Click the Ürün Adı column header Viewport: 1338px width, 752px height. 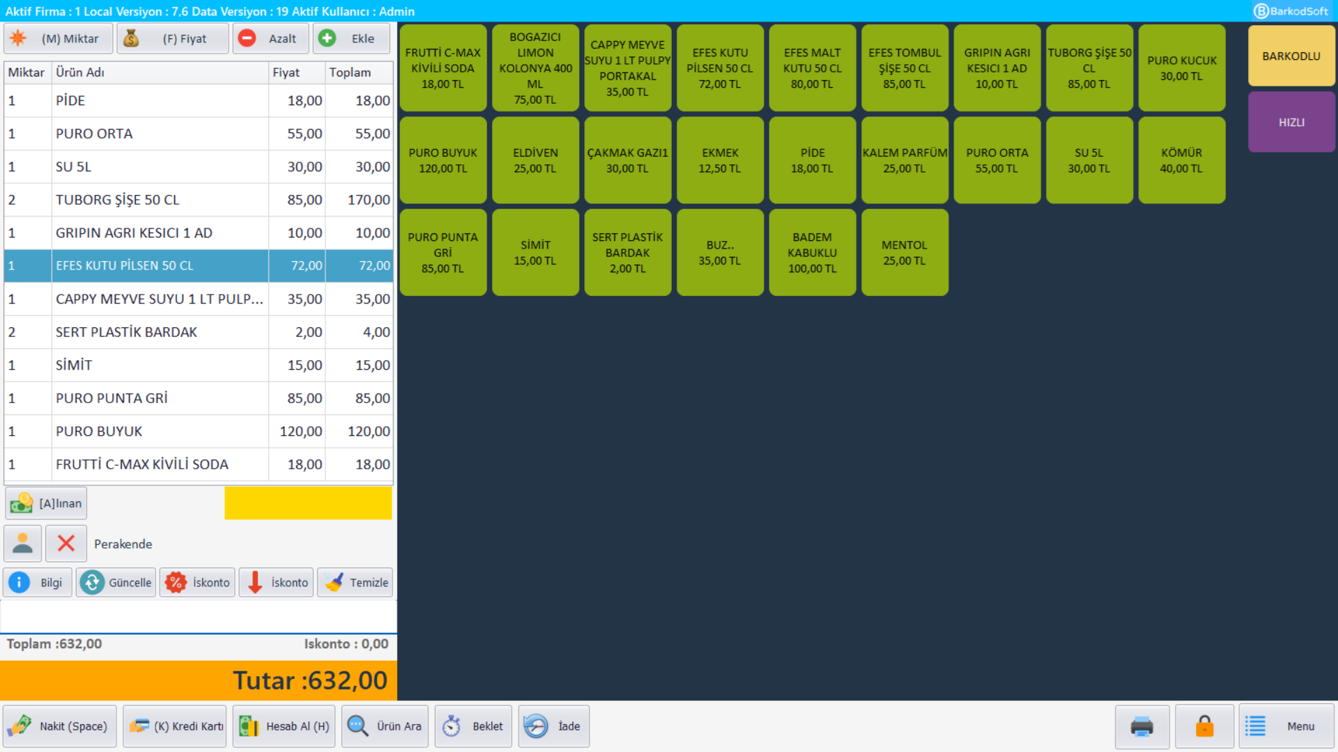click(x=160, y=72)
